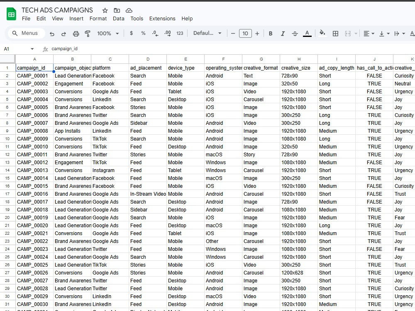Click the CAMP_00030 cell

34,304
